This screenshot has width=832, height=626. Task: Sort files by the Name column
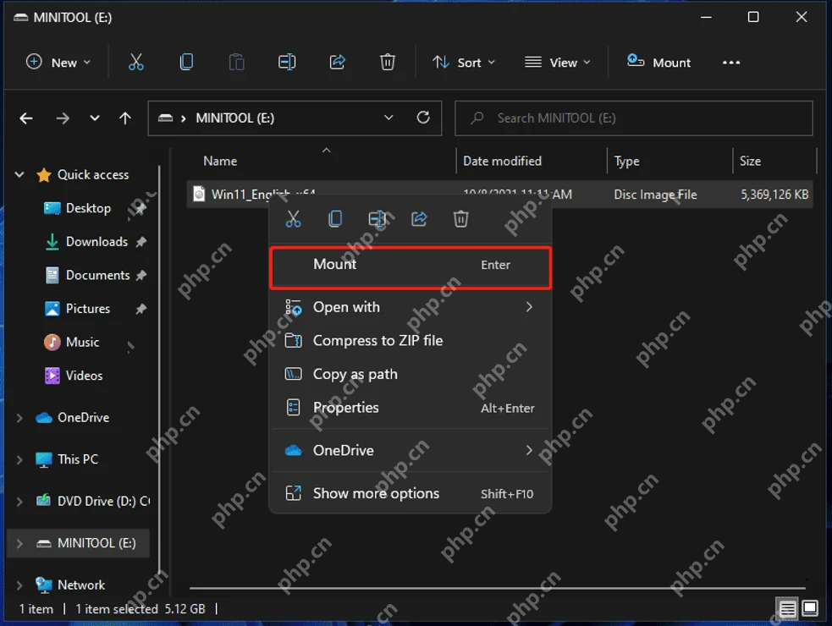220,161
